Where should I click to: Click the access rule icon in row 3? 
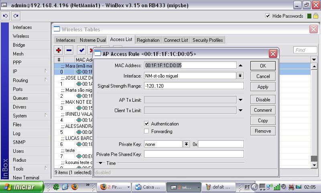coord(79,108)
